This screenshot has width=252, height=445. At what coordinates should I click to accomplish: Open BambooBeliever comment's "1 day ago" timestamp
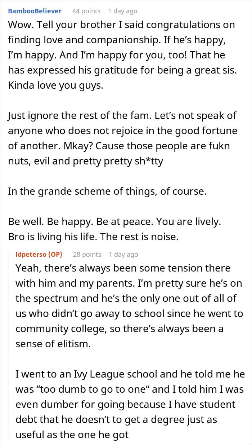coord(122,11)
